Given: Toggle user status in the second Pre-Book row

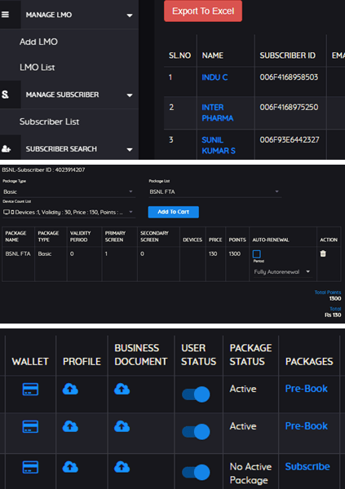Looking at the screenshot, I should coord(196,432).
